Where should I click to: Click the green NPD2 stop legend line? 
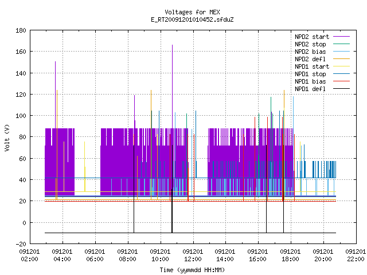click(341, 44)
